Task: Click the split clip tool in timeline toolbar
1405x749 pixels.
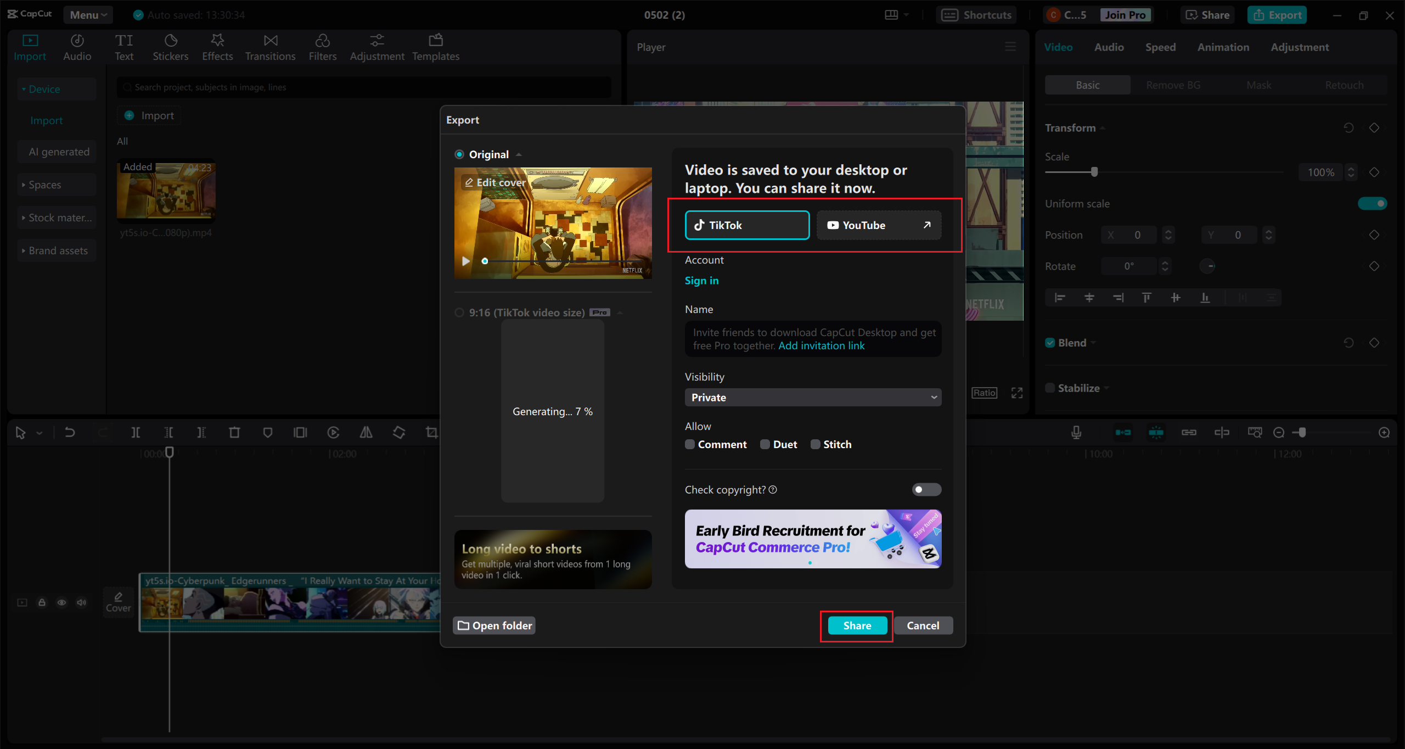Action: [136, 433]
